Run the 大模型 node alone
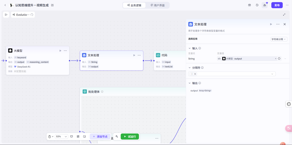The image size is (292, 145). coord(60,51)
